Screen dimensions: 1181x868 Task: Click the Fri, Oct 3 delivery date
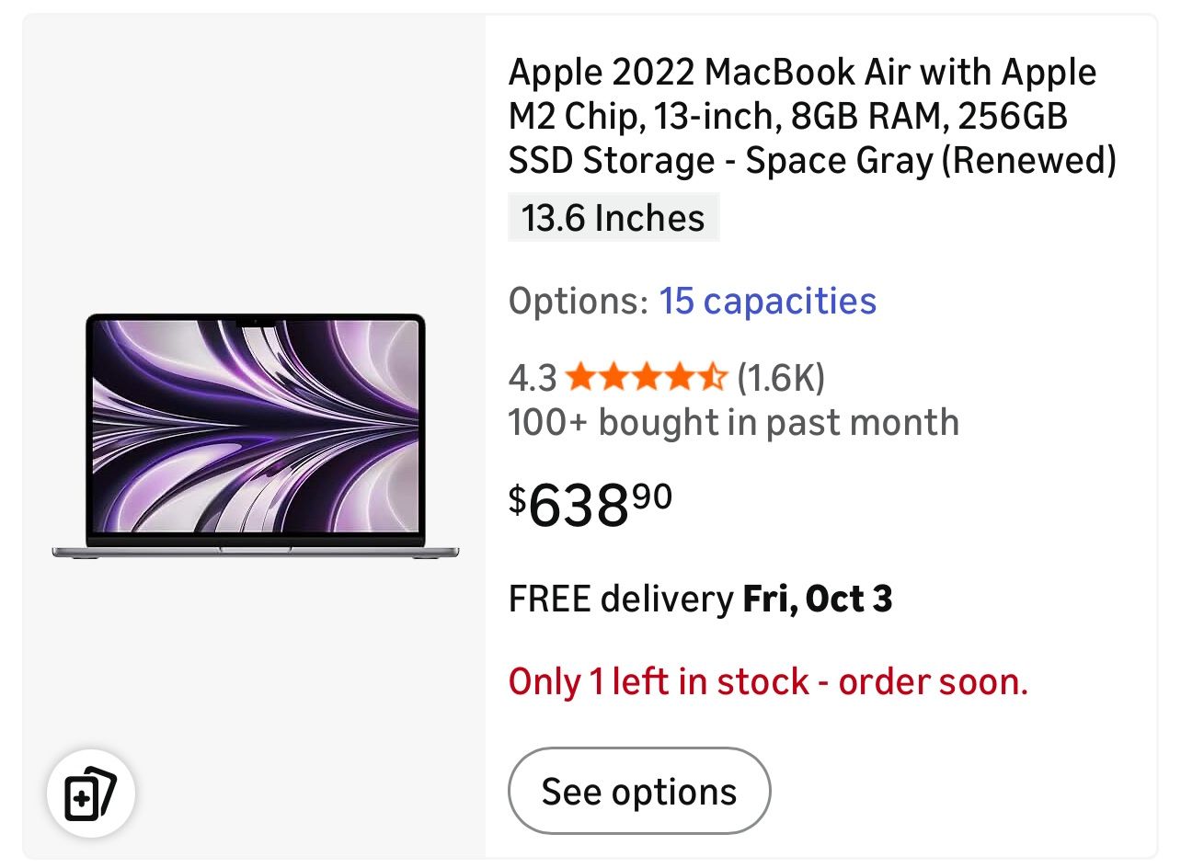click(x=817, y=600)
